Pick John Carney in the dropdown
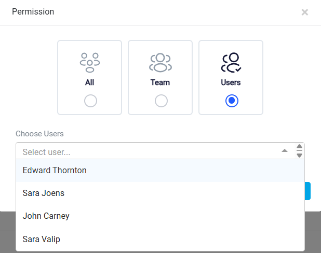 (160, 216)
